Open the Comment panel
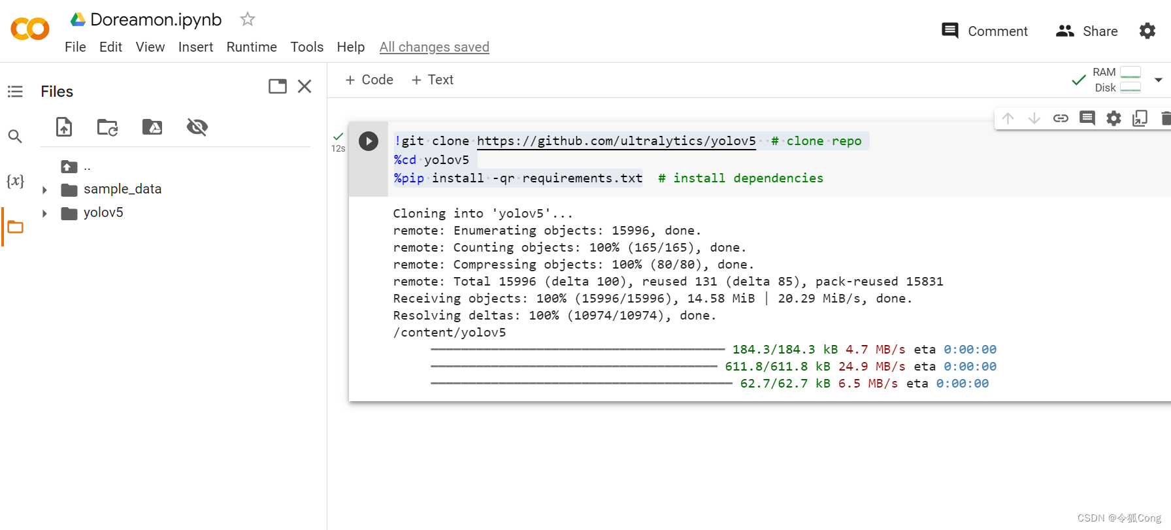 (x=984, y=31)
